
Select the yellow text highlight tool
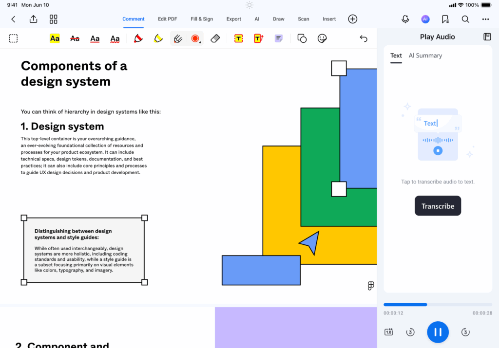55,38
